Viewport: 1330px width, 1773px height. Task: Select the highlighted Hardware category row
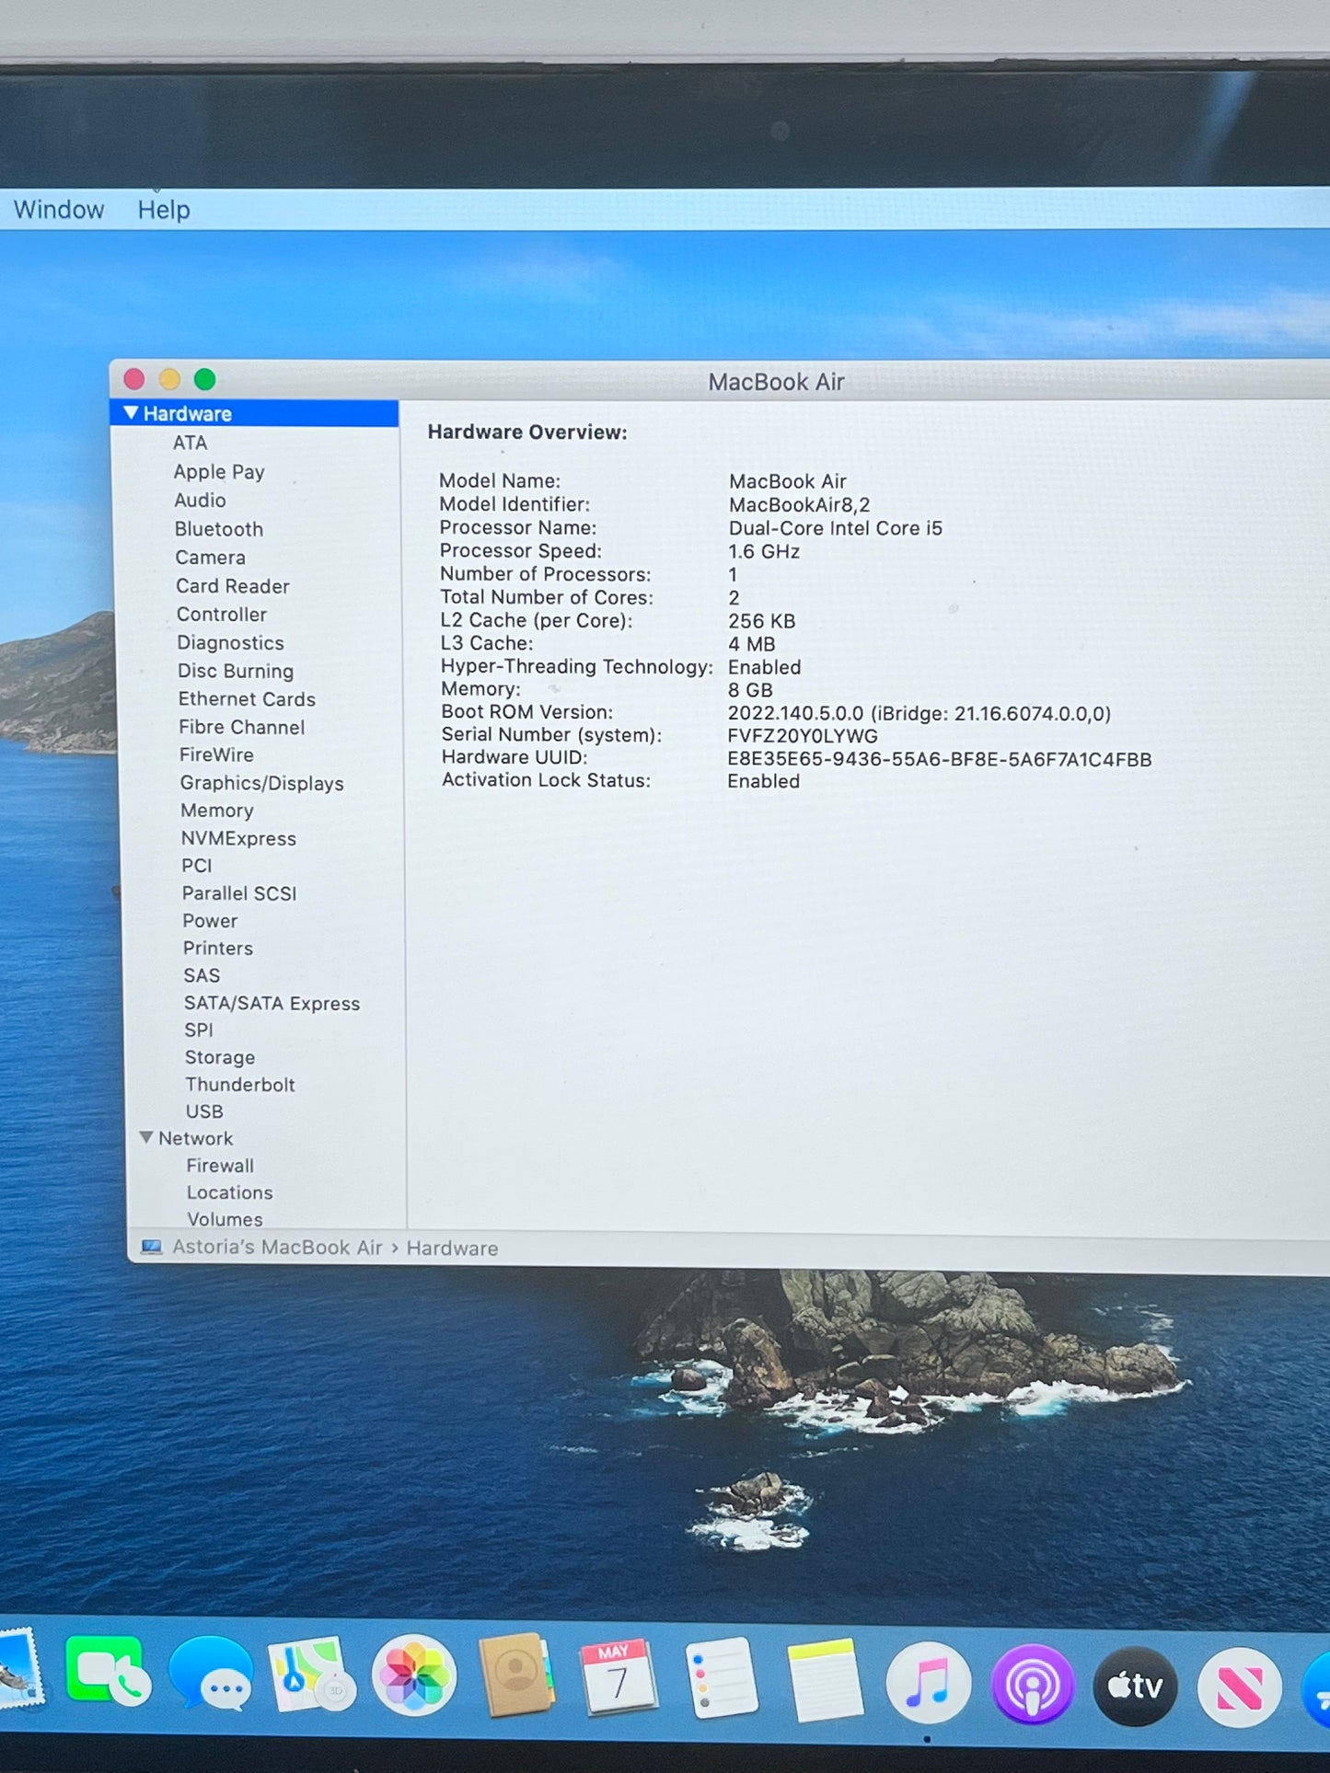254,413
